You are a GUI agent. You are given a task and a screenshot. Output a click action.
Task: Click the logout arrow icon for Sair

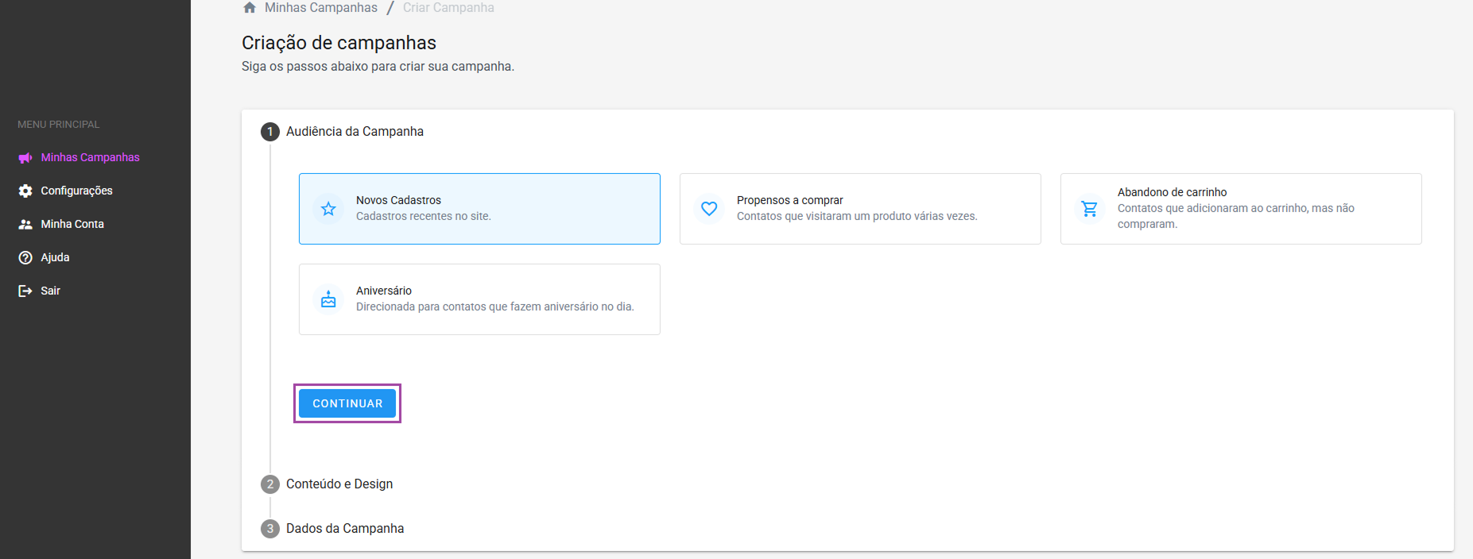(25, 291)
